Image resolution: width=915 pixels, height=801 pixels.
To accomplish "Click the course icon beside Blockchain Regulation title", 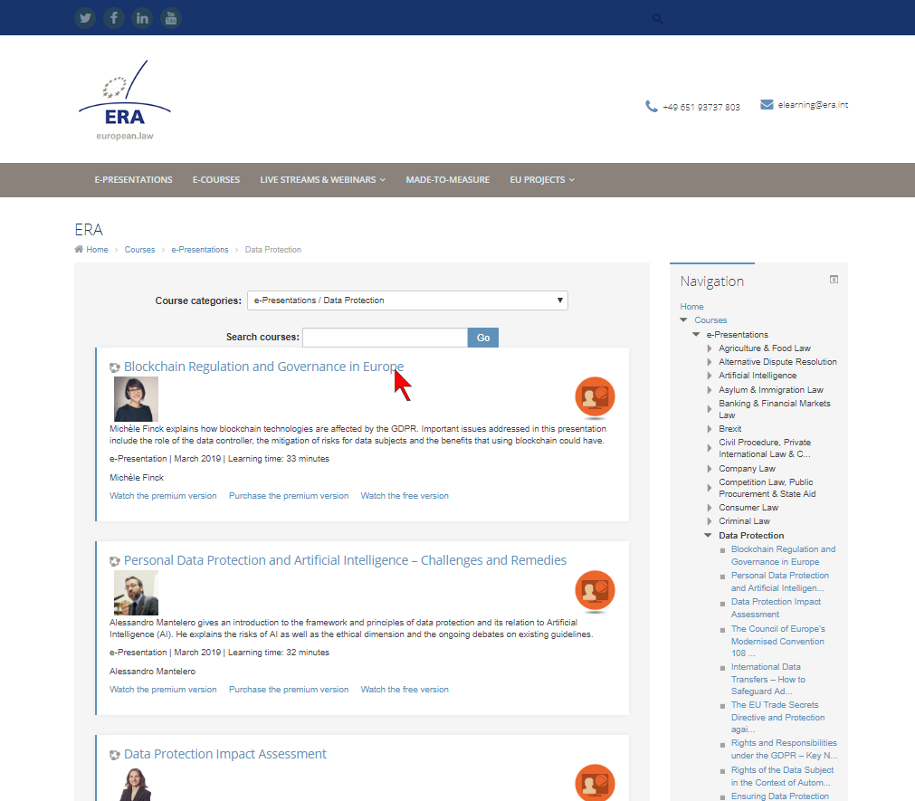I will click(115, 367).
